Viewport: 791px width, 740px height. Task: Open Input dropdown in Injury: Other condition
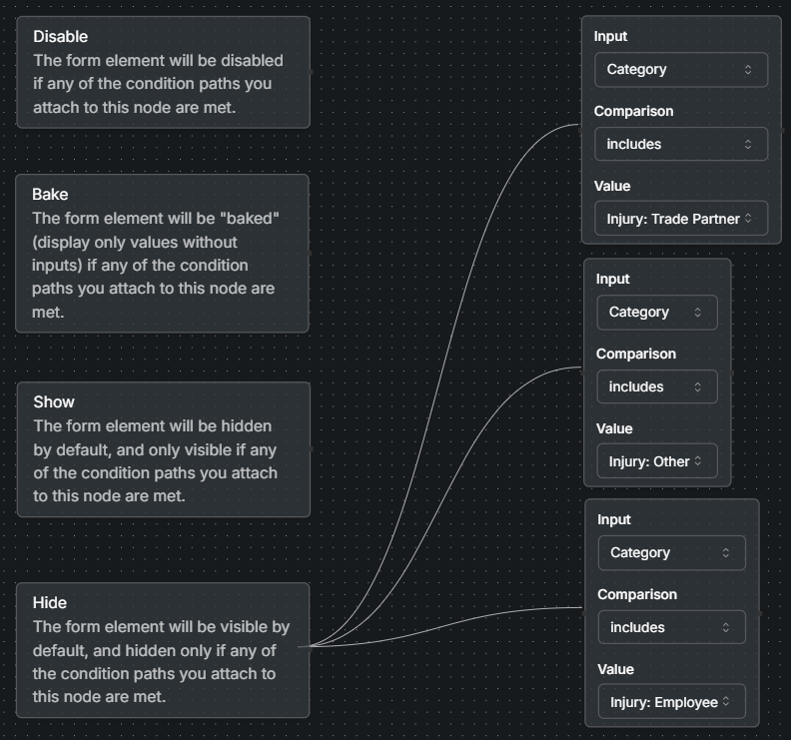[x=656, y=313]
